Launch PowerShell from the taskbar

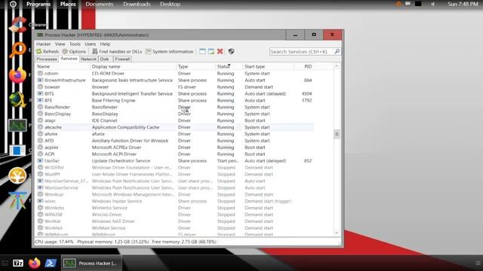click(x=51, y=263)
